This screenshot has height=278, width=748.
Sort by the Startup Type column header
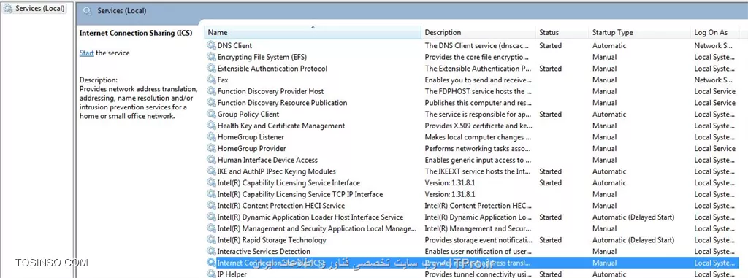tap(639, 32)
